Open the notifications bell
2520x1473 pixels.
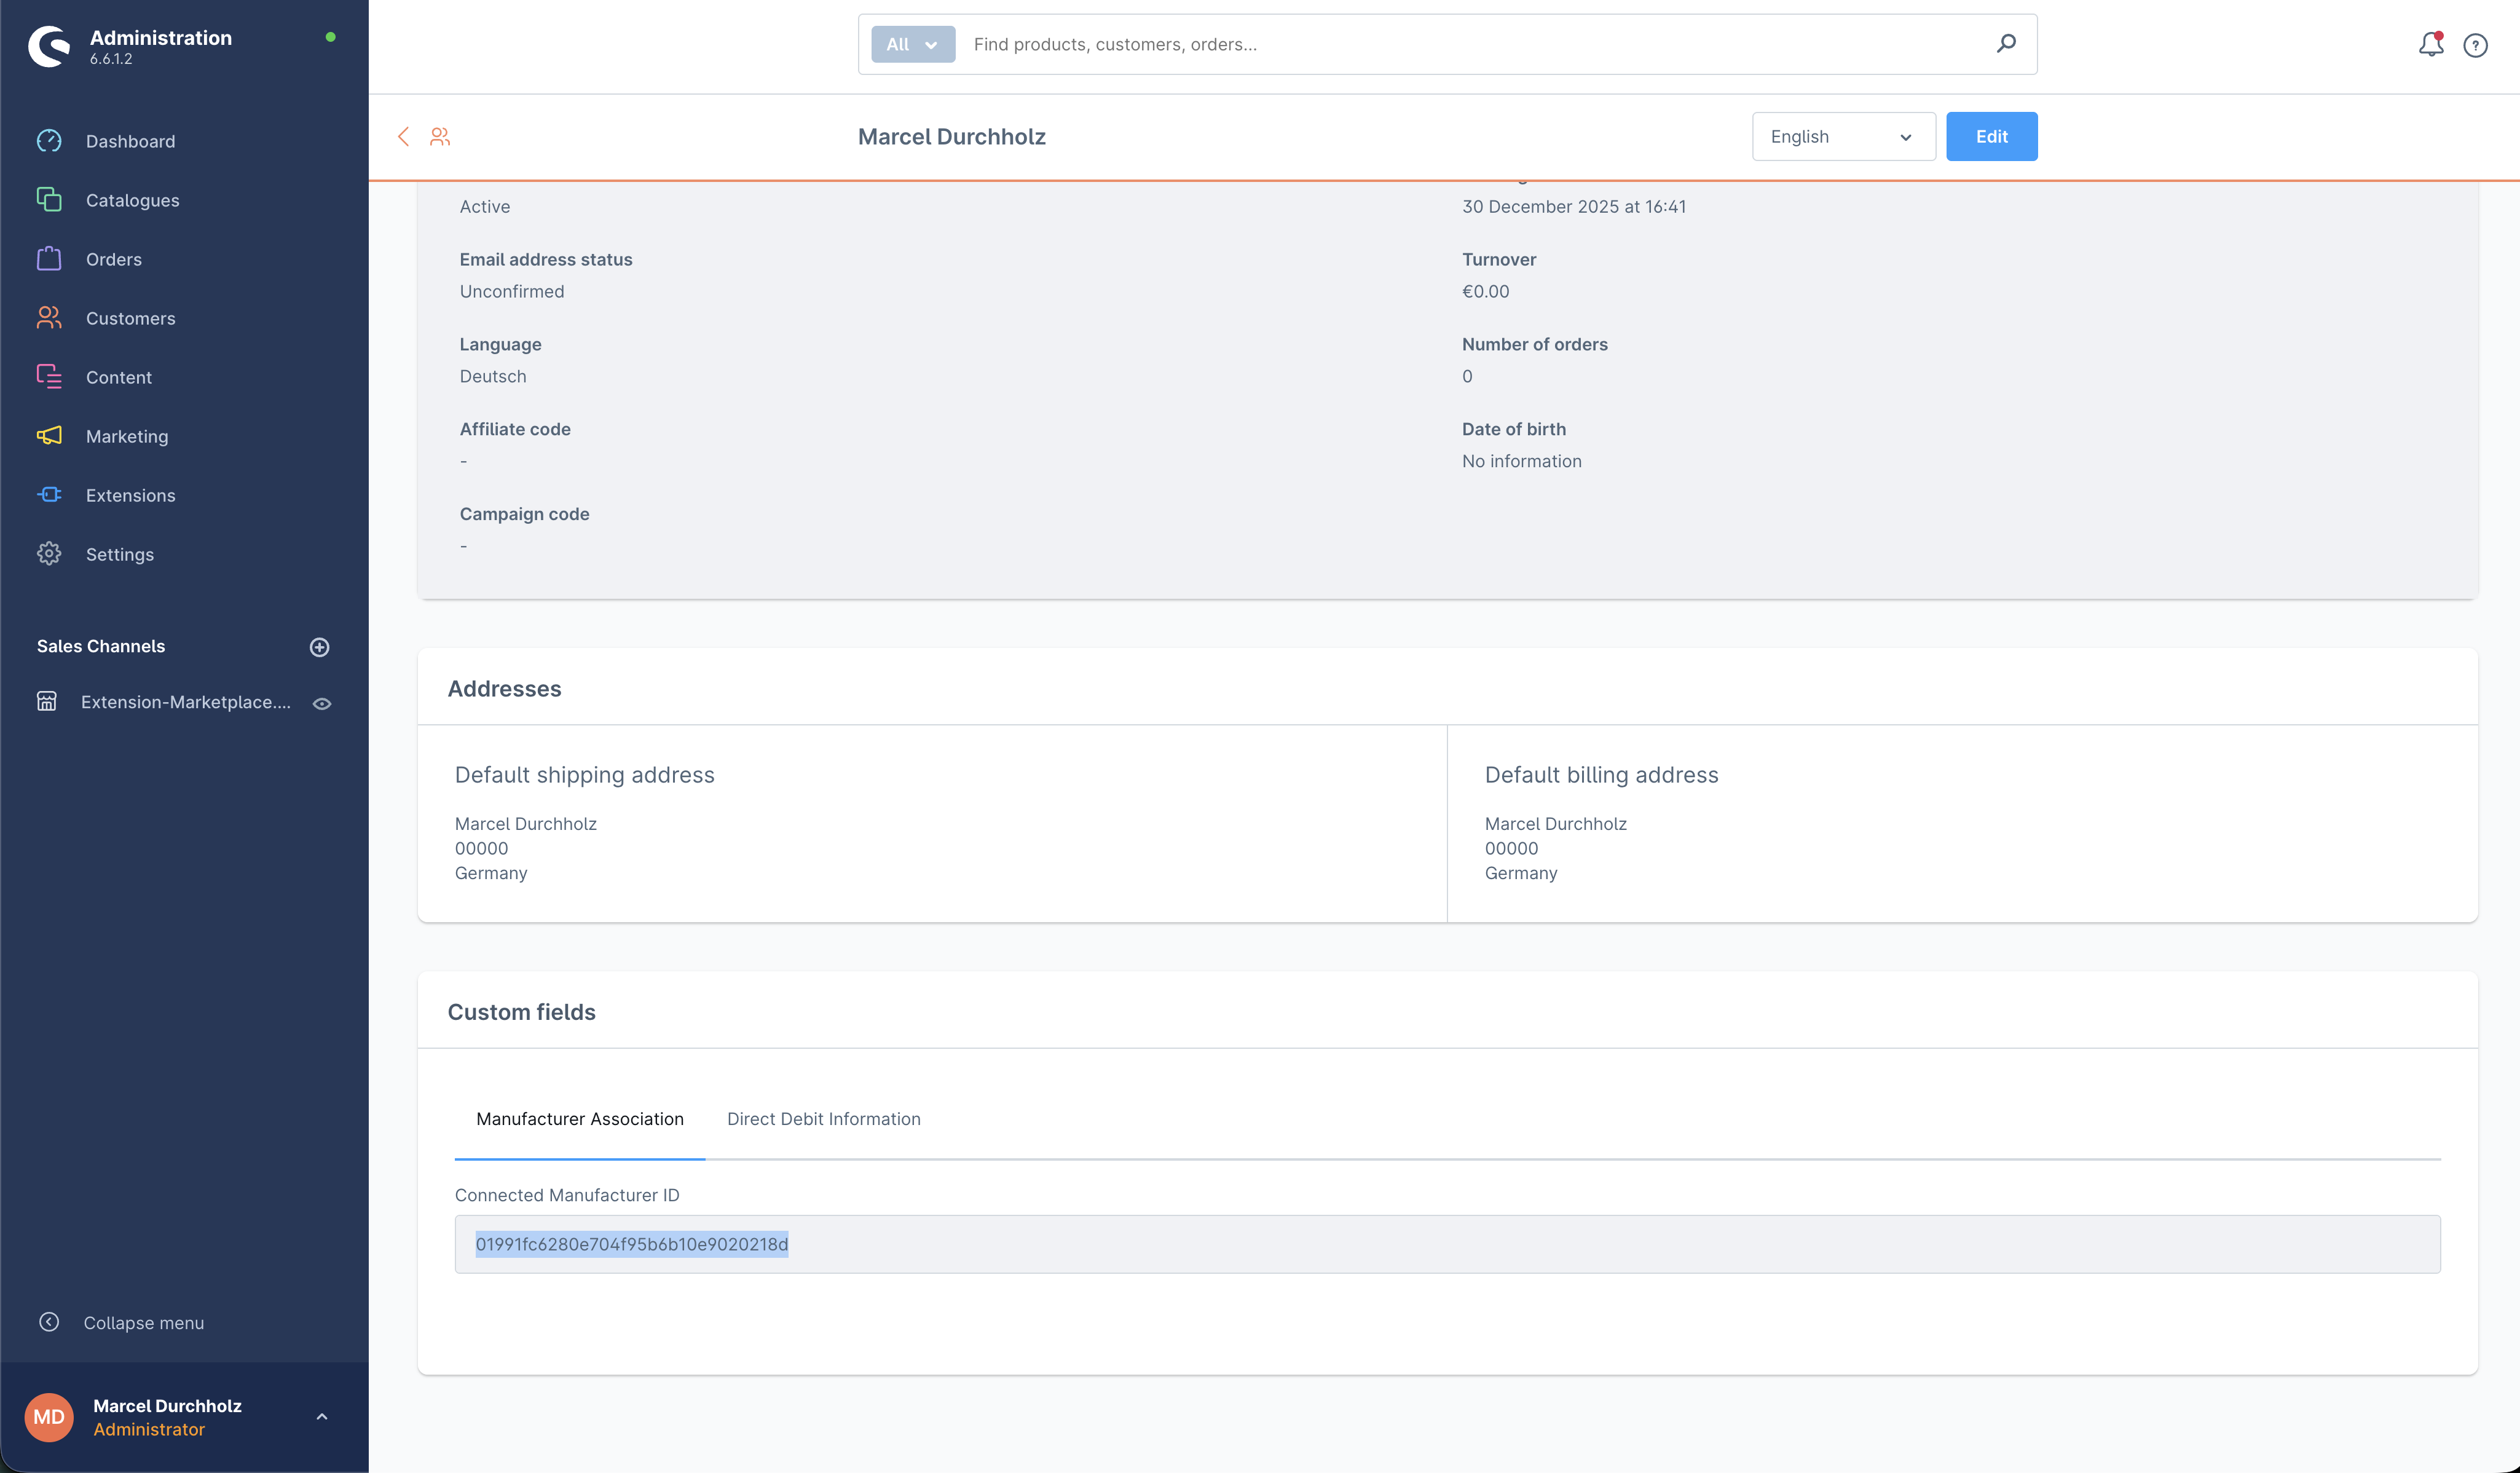tap(2430, 45)
